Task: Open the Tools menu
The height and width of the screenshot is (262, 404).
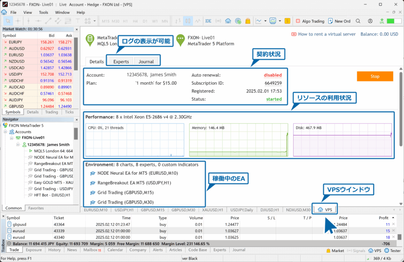Action: coord(43,12)
